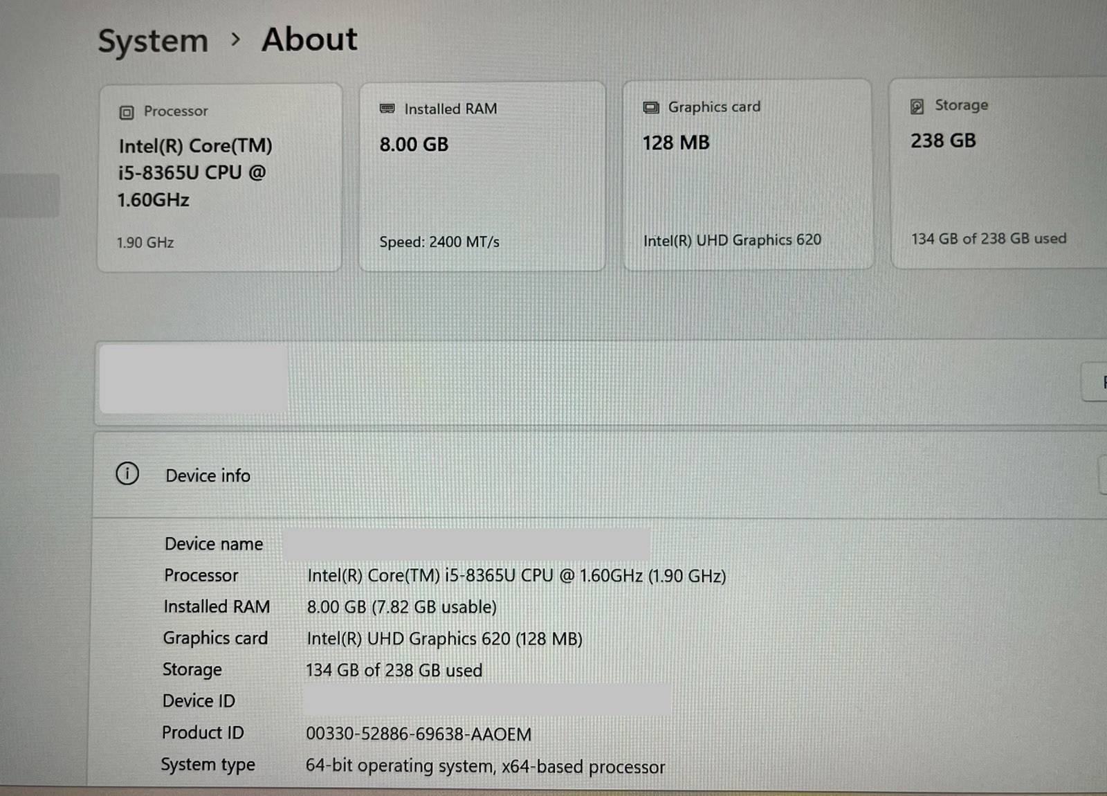Screen dimensions: 1107x796
Task: Click the Graphics card label in Device info
Action: coord(215,638)
